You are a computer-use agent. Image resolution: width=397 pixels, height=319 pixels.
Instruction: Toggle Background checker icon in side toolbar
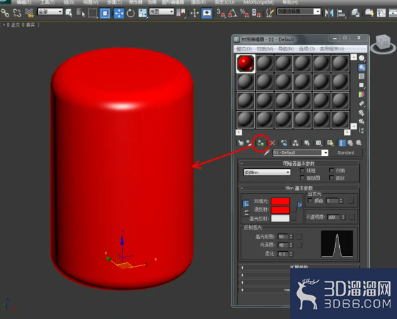click(362, 77)
